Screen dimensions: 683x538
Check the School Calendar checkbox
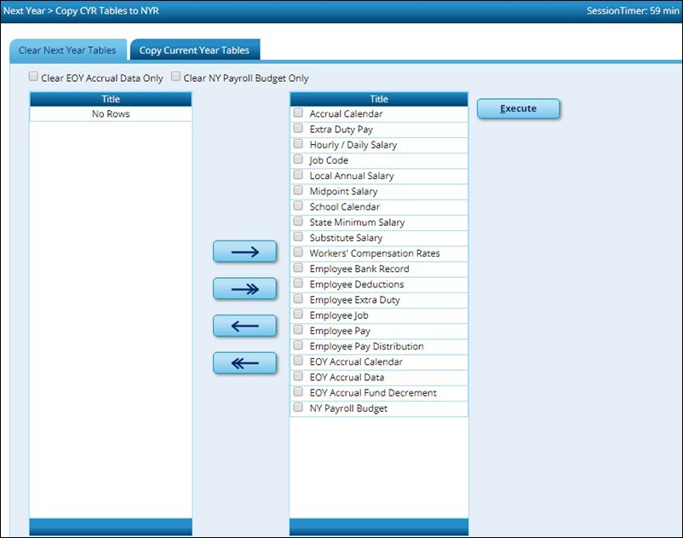[x=299, y=205]
